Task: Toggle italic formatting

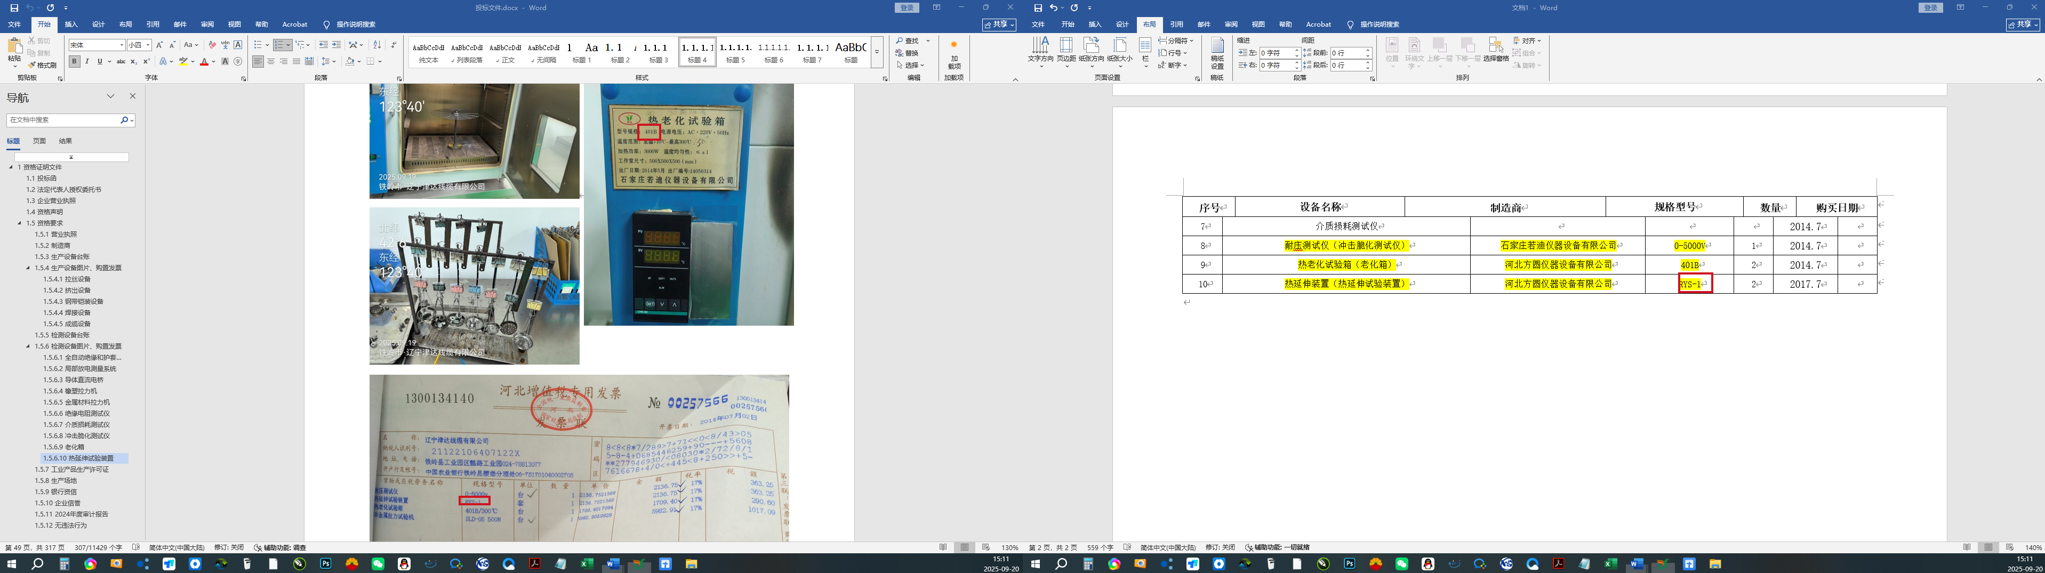Action: point(86,61)
